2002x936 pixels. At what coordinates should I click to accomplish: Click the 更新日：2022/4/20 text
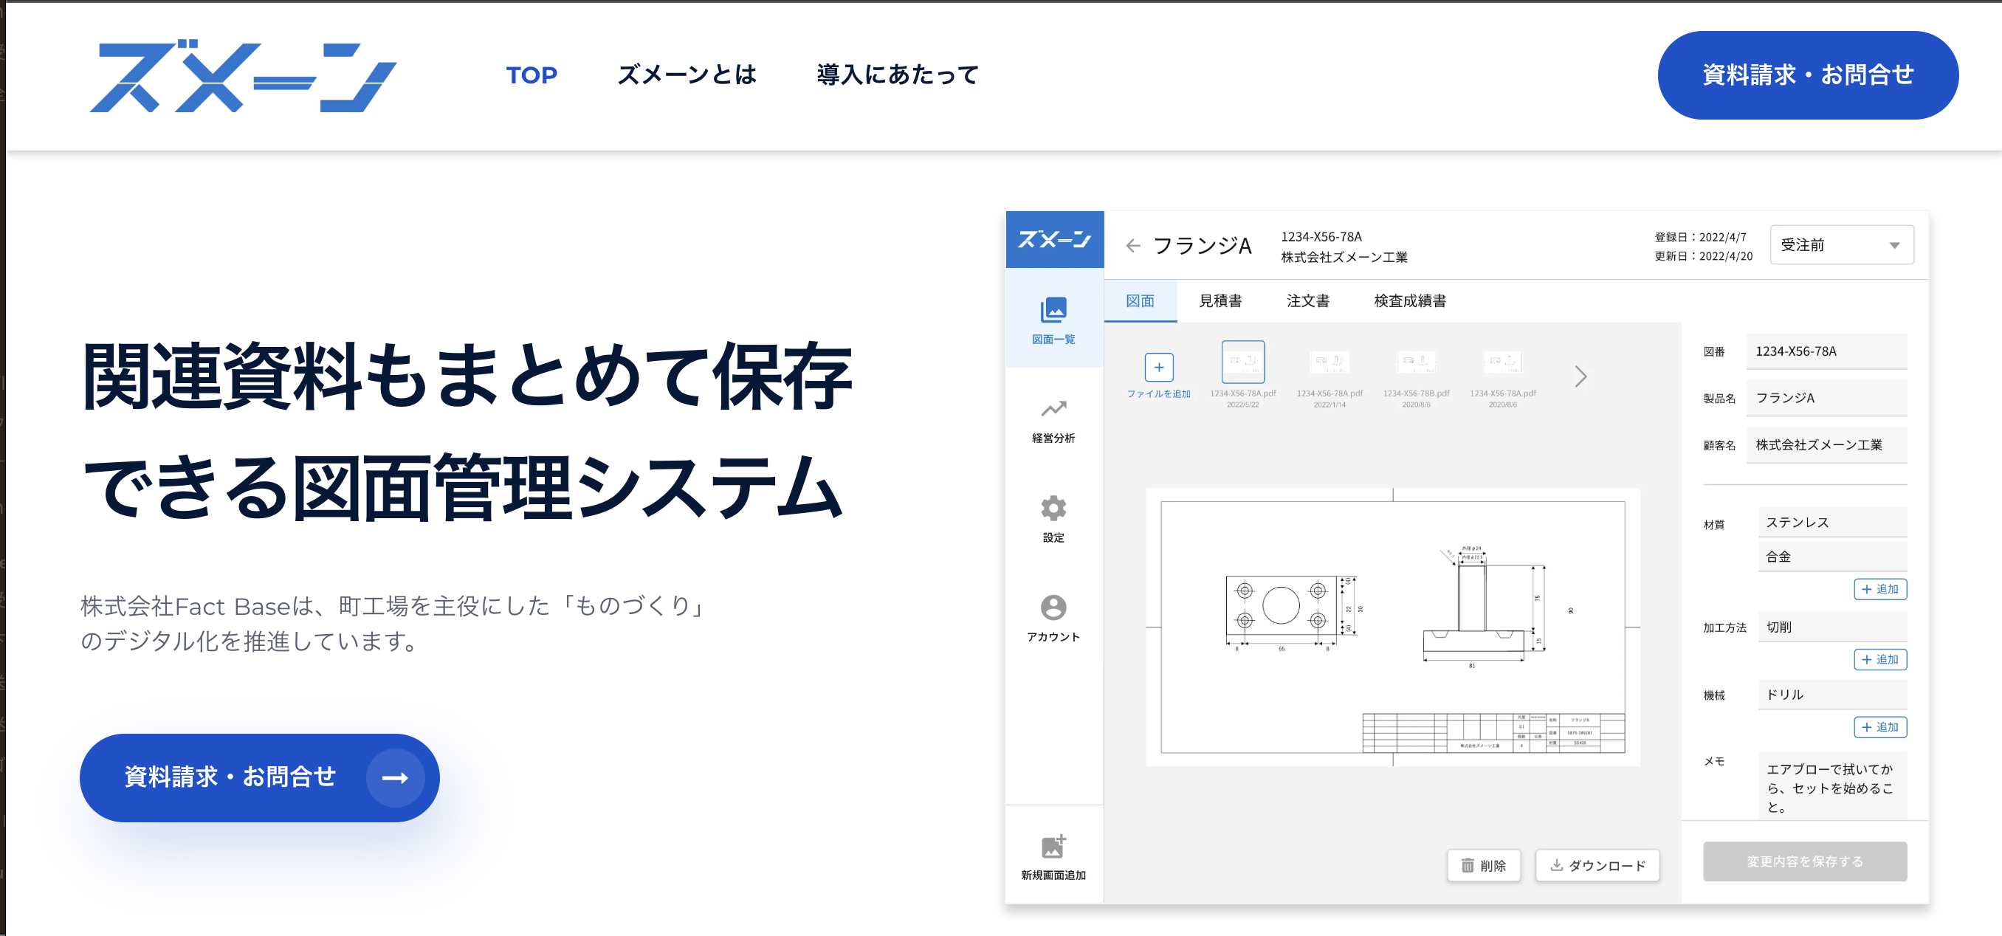[x=1704, y=255]
